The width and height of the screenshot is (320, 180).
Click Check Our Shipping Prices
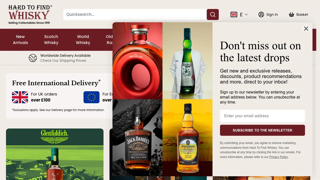(63, 60)
